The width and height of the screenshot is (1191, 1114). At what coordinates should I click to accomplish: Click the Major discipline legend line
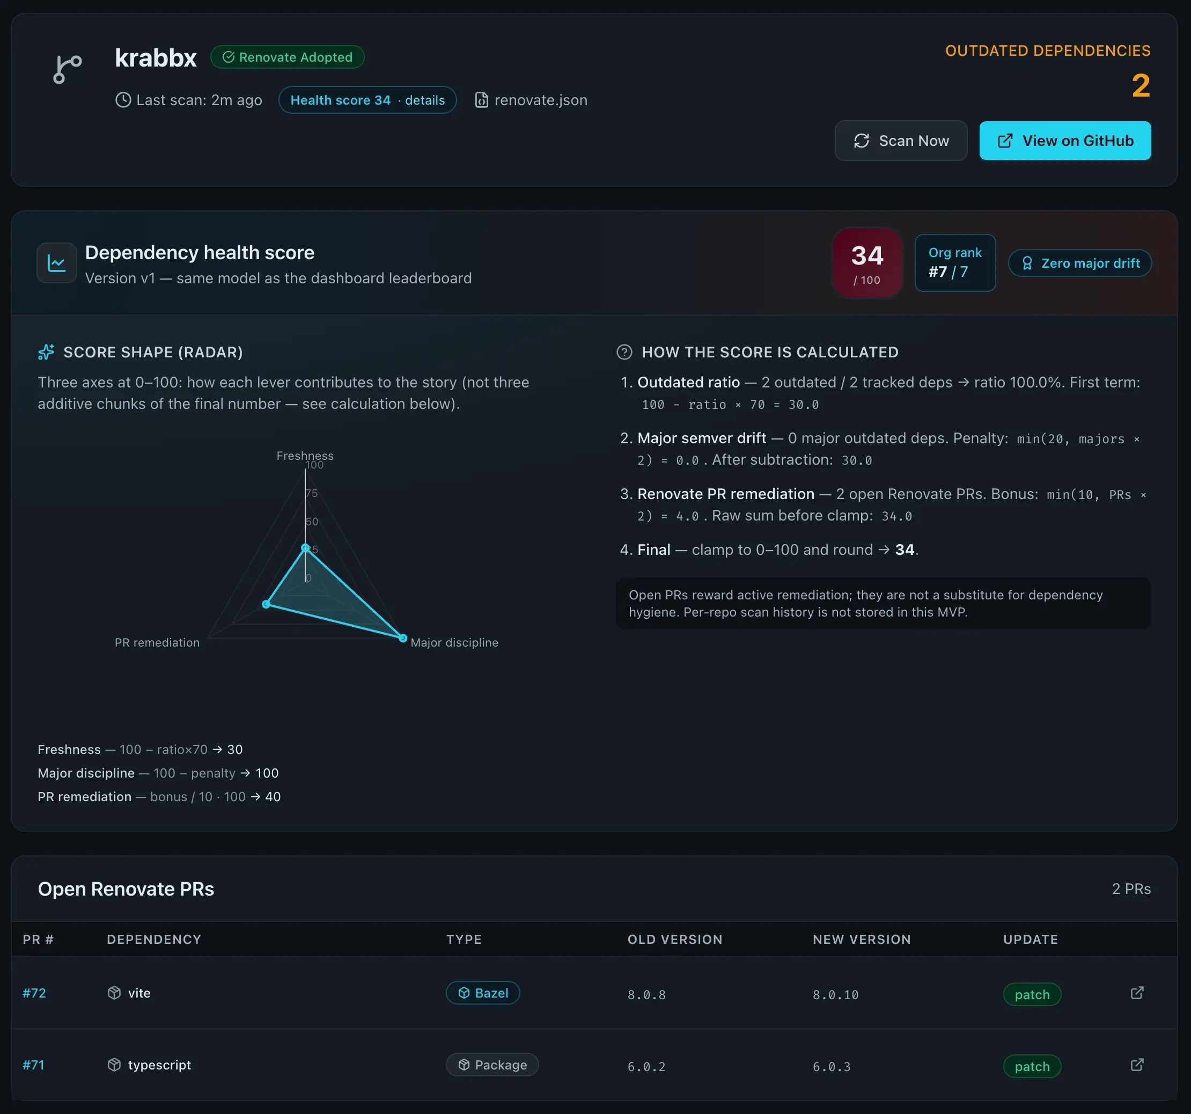point(158,773)
